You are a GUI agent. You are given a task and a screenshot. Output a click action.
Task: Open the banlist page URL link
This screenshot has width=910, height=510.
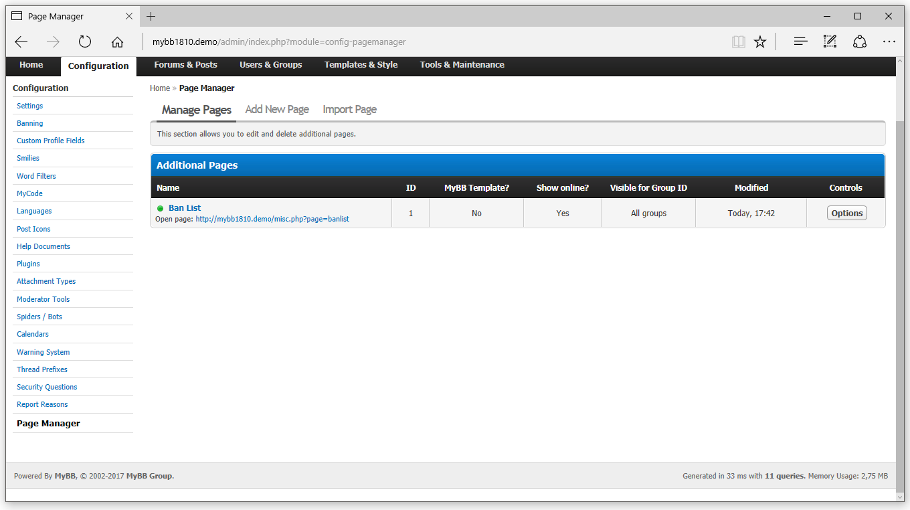pos(272,219)
